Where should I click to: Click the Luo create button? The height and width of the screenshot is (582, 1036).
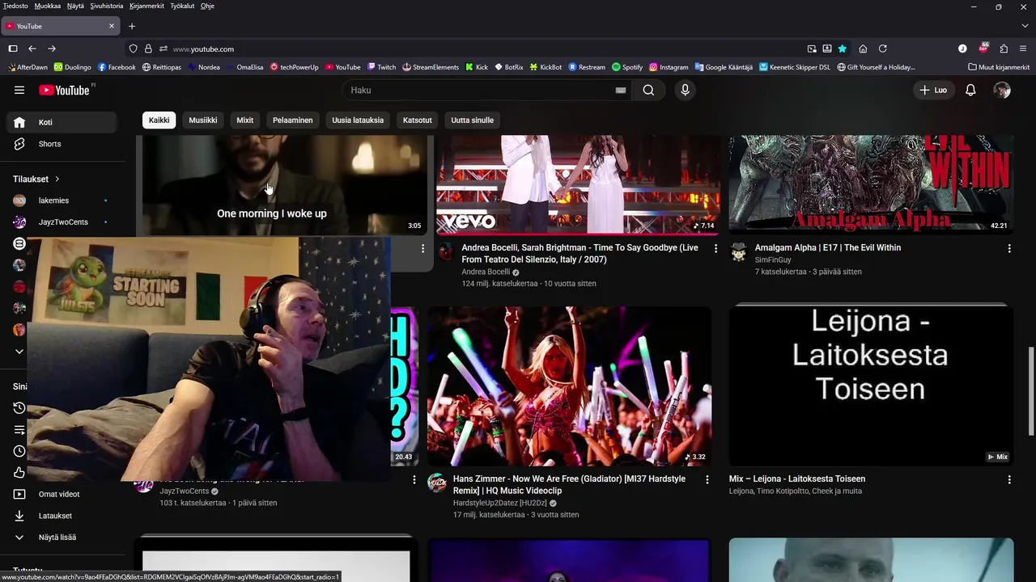tap(933, 90)
